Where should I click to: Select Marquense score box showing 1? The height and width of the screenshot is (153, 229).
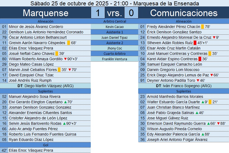(98, 13)
